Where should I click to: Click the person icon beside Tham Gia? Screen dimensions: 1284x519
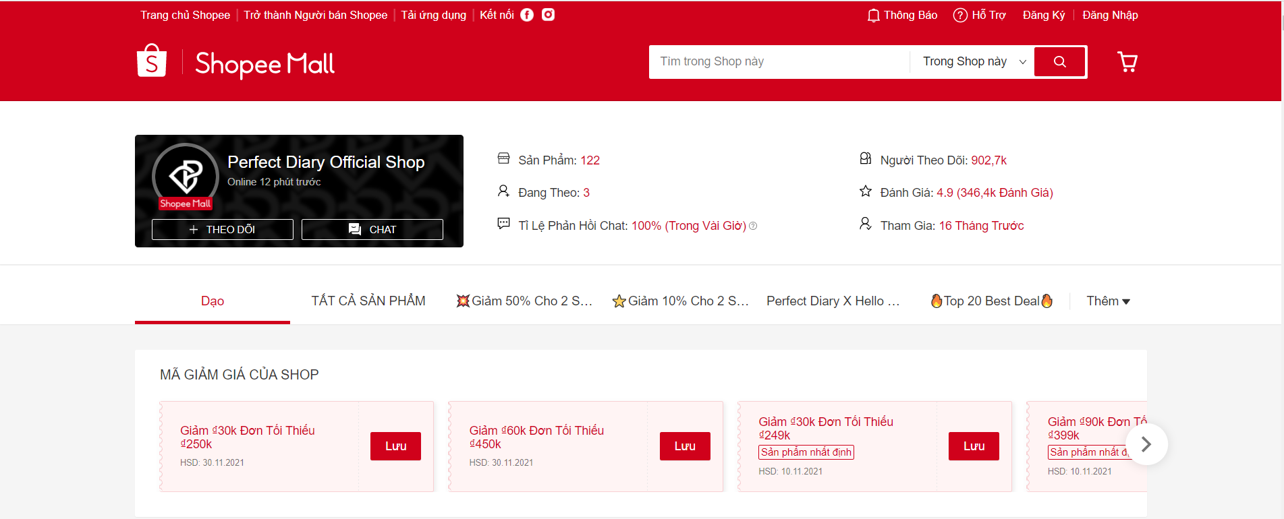click(x=866, y=223)
